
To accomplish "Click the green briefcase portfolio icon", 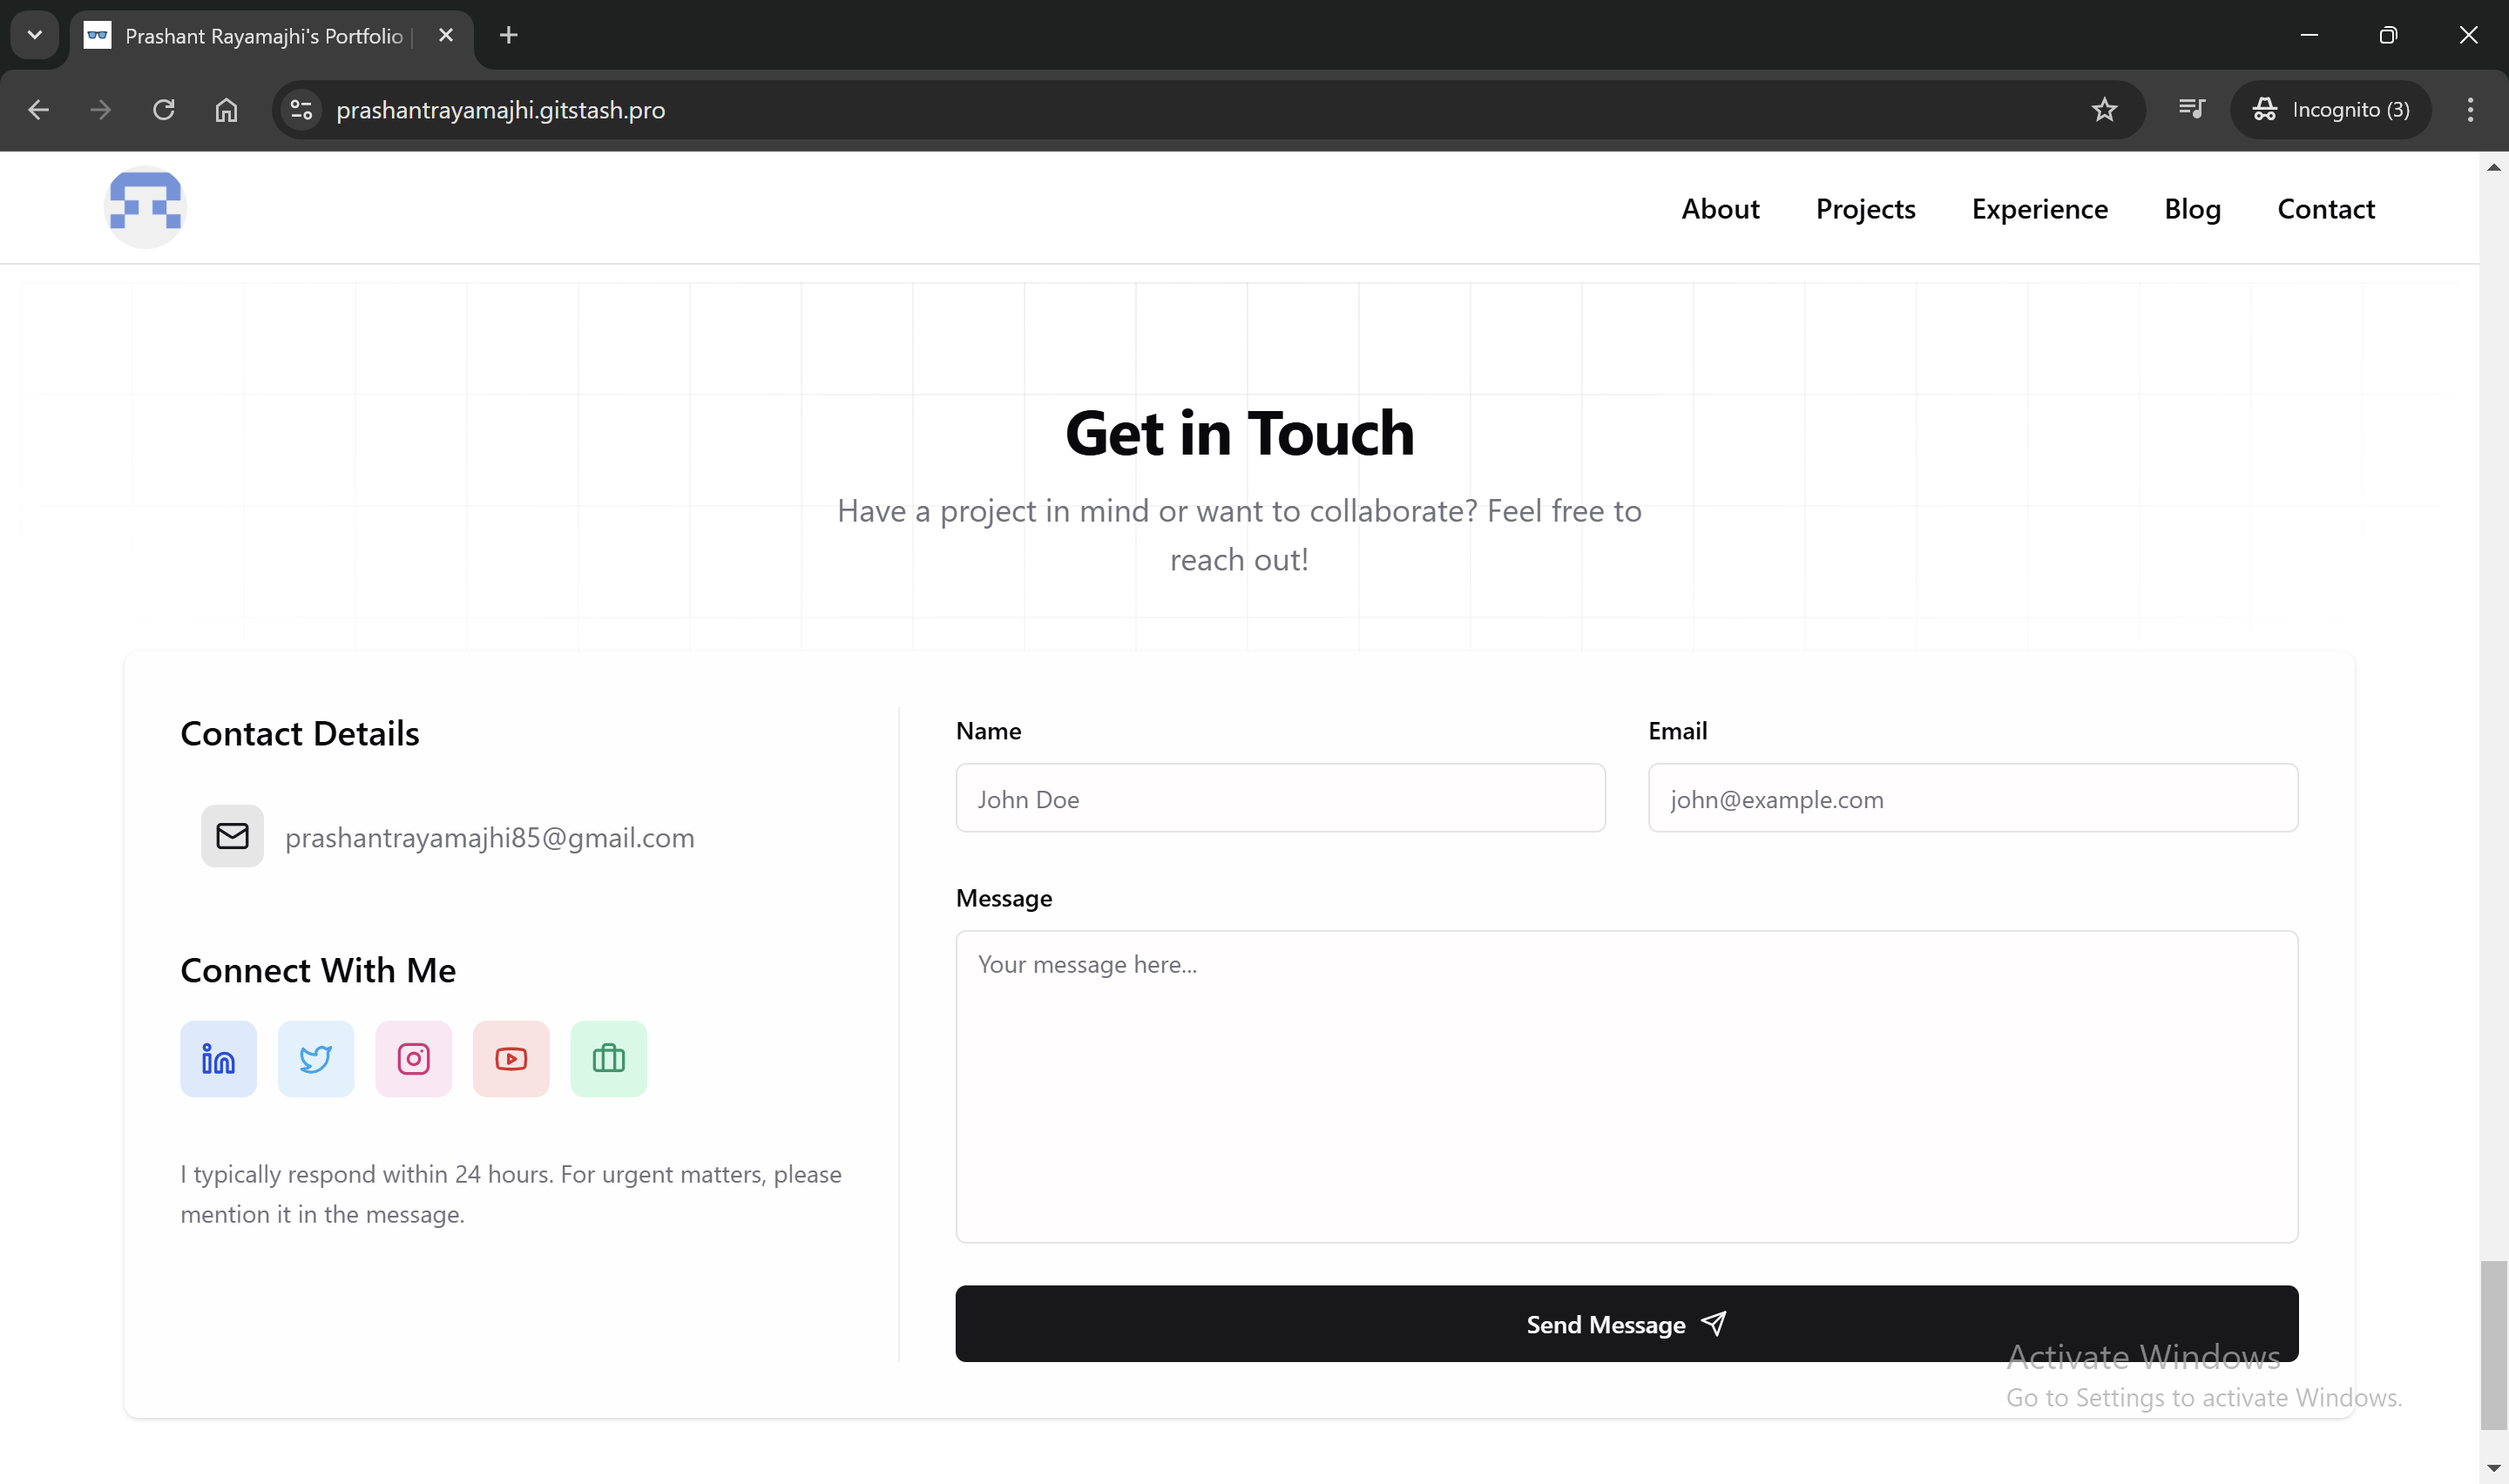I will [608, 1058].
